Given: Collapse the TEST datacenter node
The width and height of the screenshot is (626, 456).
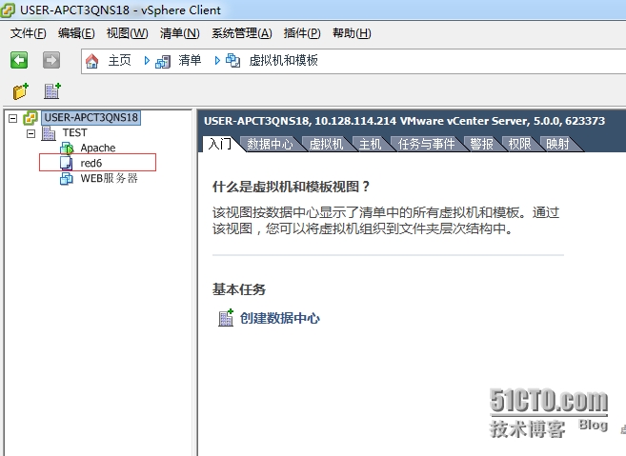Looking at the screenshot, I should pyautogui.click(x=31, y=133).
